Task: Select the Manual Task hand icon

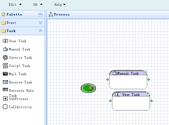Action: click(5, 49)
